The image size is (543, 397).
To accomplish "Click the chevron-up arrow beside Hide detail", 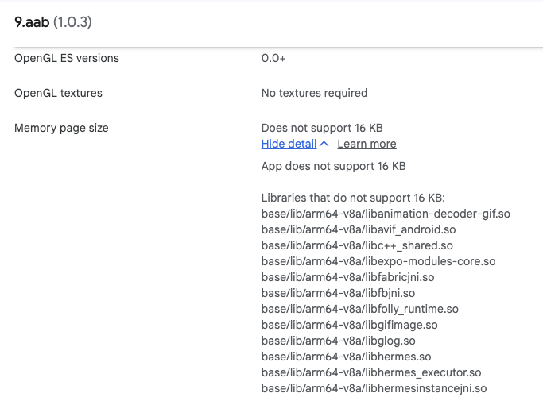I will coord(324,144).
